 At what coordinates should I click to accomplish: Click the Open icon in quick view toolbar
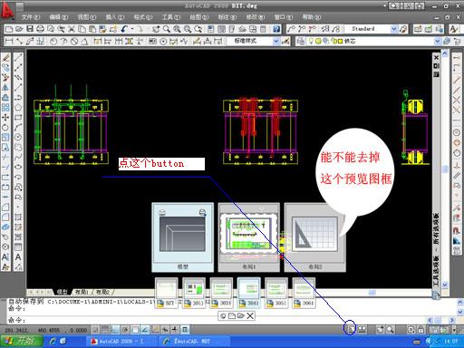click(x=241, y=316)
